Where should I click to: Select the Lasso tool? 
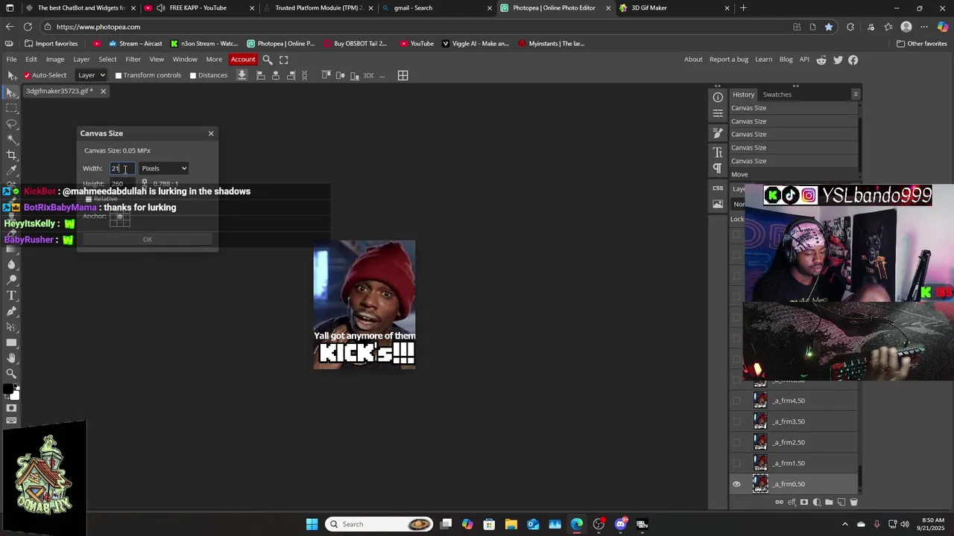[x=12, y=124]
